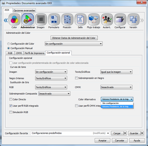Choose Valores Predeterm. de la Imp. option
The height and width of the screenshot is (146, 148).
click(117, 106)
